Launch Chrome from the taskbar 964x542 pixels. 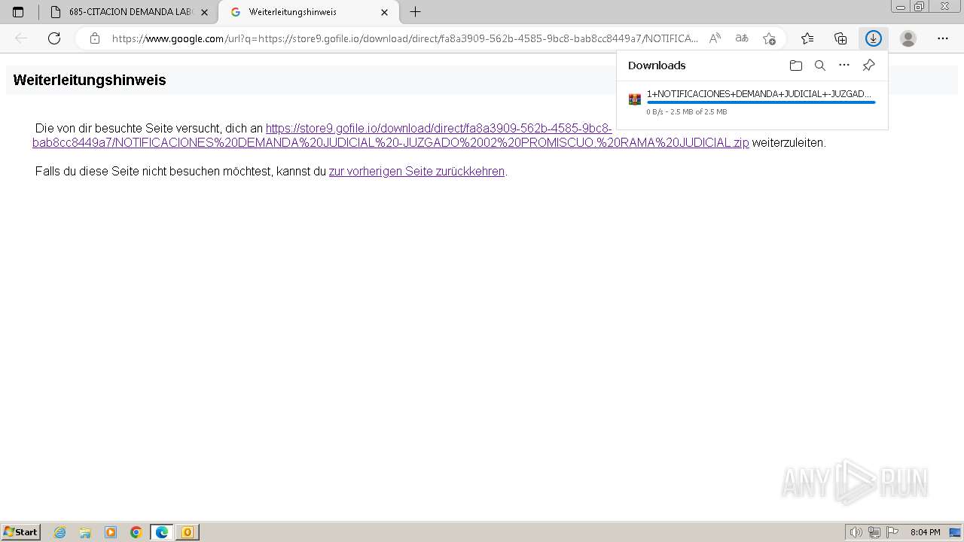coord(136,532)
